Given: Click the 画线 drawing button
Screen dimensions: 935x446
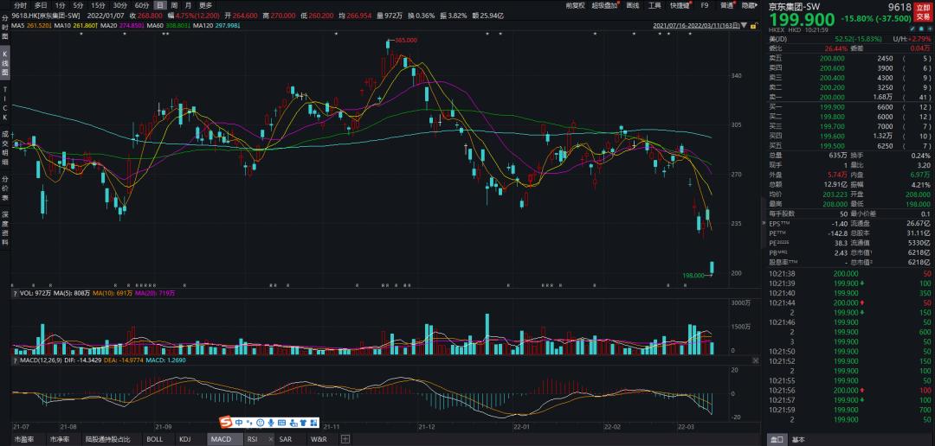Looking at the screenshot, I should [633, 5].
